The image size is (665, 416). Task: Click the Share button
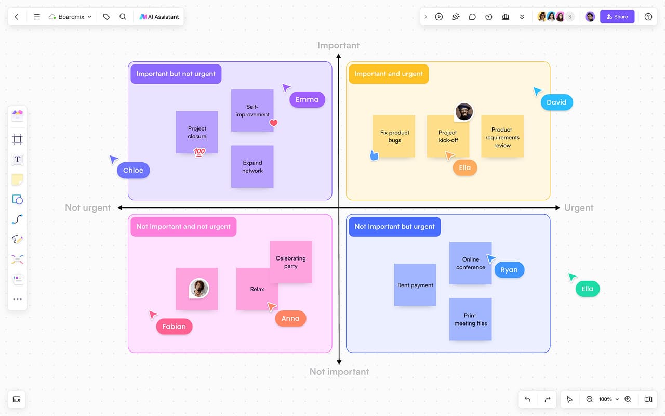pyautogui.click(x=617, y=17)
